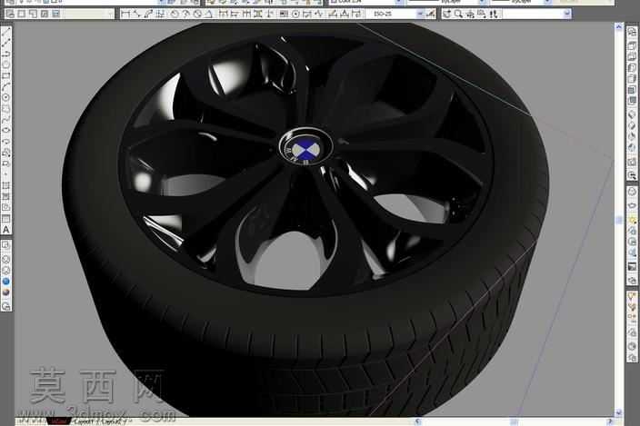640x426 pixels.
Task: Select the Circle draw tool
Action: tap(5, 98)
